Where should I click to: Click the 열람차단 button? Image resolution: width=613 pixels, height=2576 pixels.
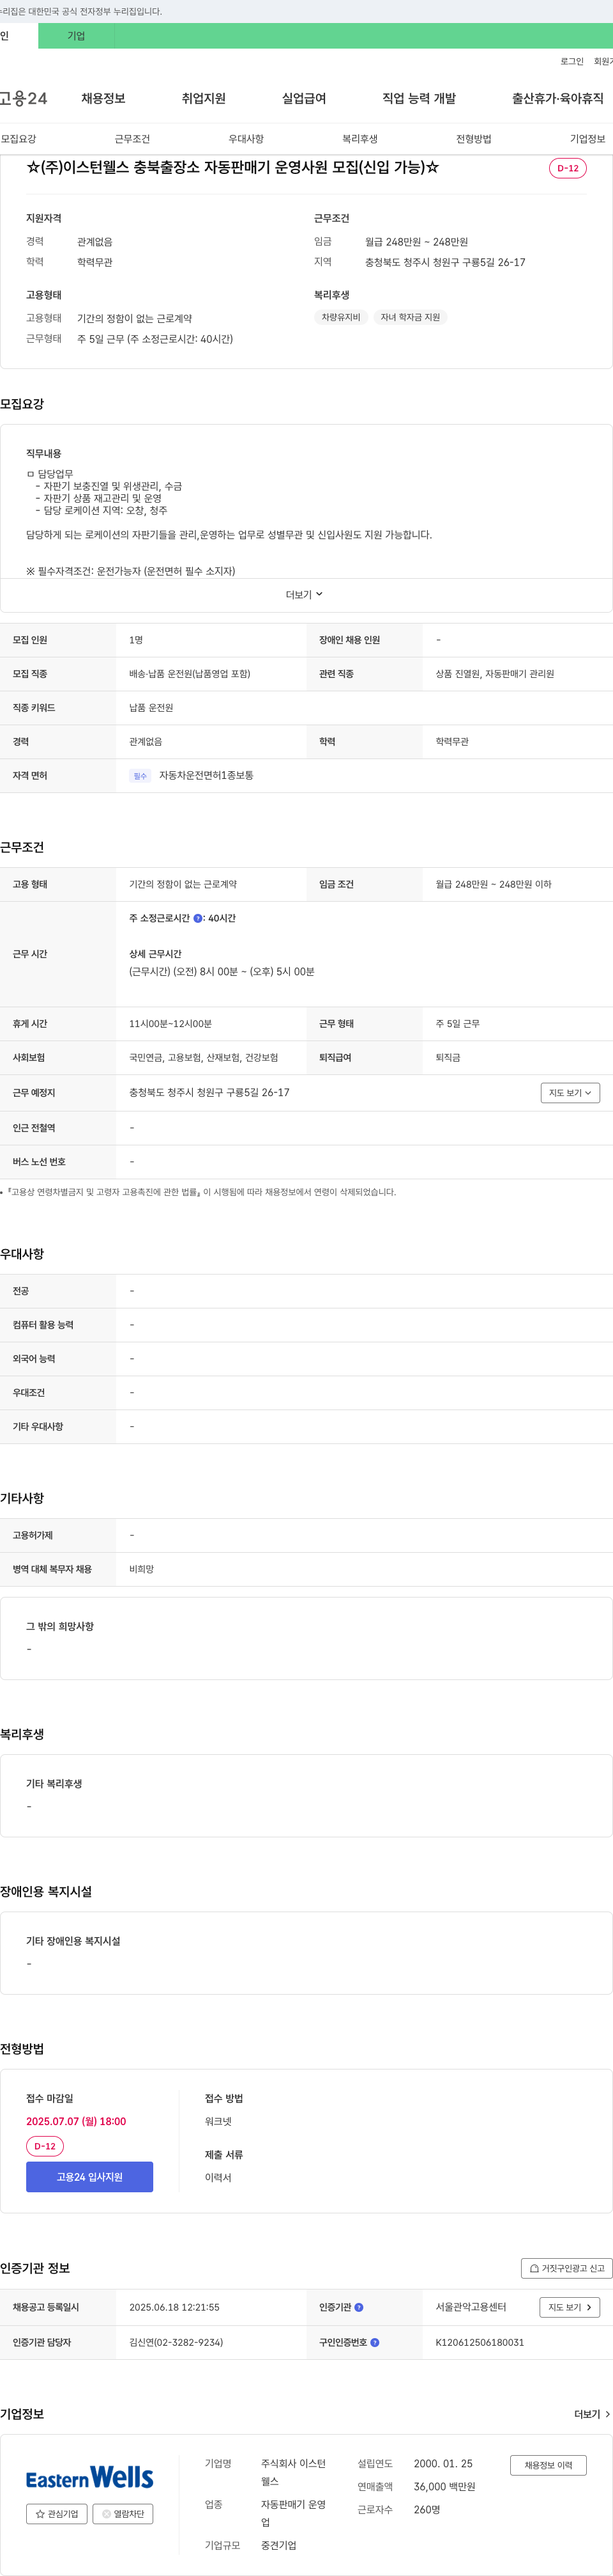(x=123, y=2513)
